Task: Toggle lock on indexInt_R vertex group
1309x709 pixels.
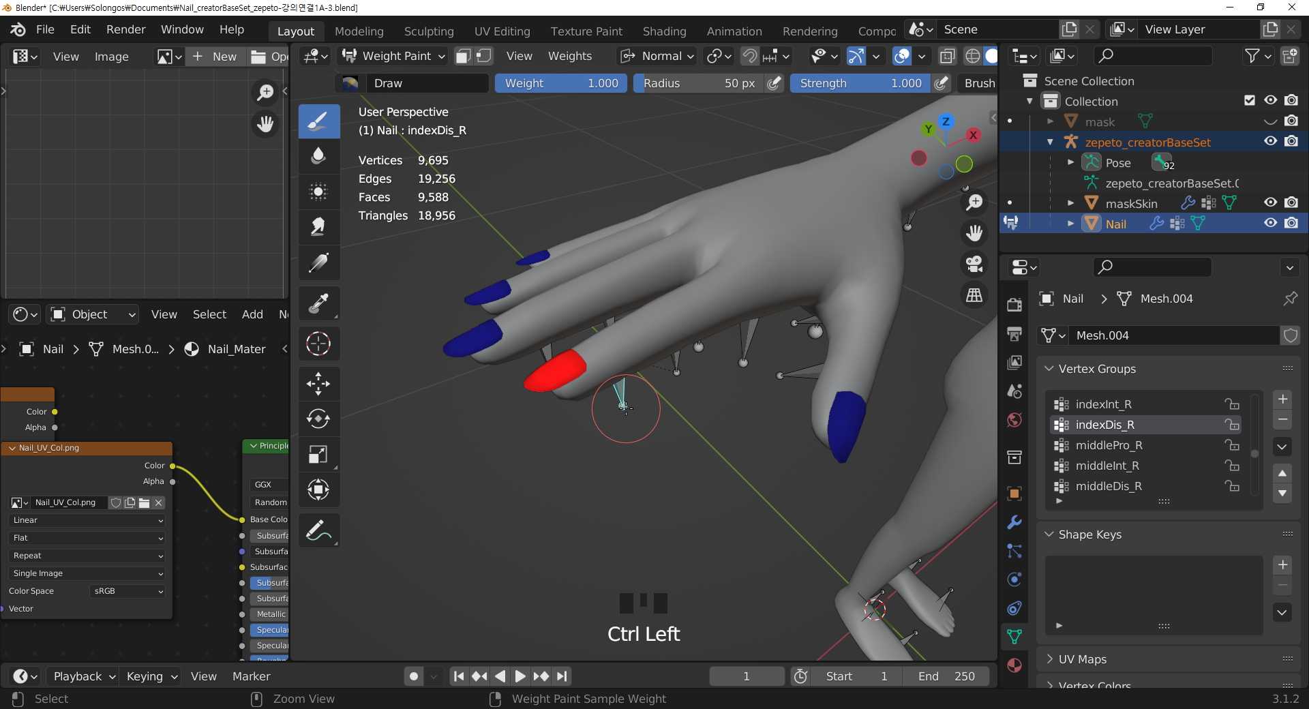Action: point(1231,404)
